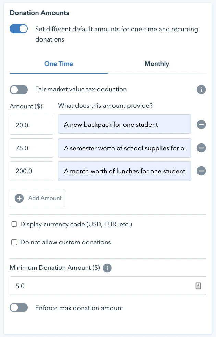Edit the 75.0 amount field

pyautogui.click(x=32, y=148)
